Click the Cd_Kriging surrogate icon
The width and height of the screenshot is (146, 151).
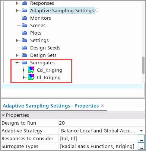click(x=31, y=70)
